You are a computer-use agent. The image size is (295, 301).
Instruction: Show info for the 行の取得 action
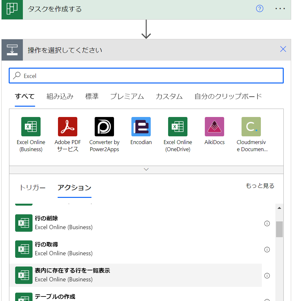267,249
